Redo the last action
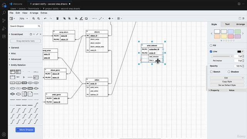 point(51,19)
